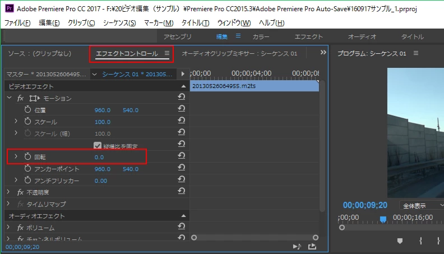Open the タイトル(T) menu
The height and width of the screenshot is (254, 444).
[196, 23]
